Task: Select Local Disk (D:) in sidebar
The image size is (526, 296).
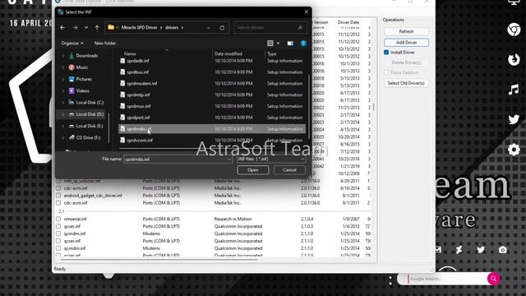Action: pyautogui.click(x=90, y=114)
